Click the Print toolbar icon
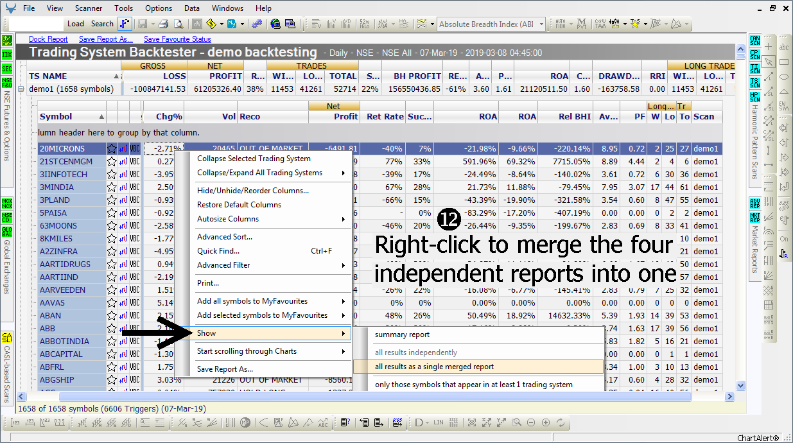The width and height of the screenshot is (793, 443). (163, 24)
